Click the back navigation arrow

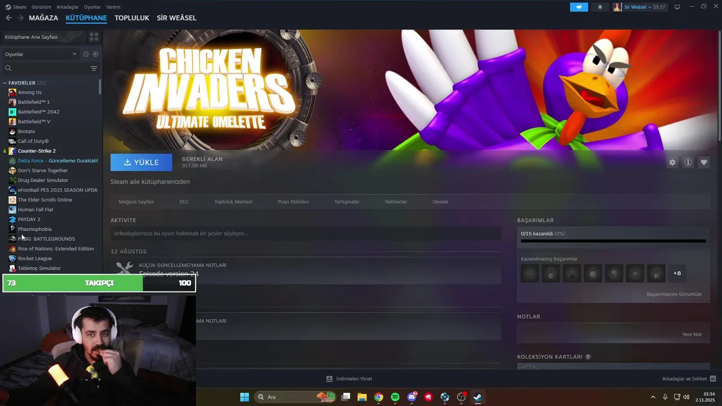coord(8,18)
